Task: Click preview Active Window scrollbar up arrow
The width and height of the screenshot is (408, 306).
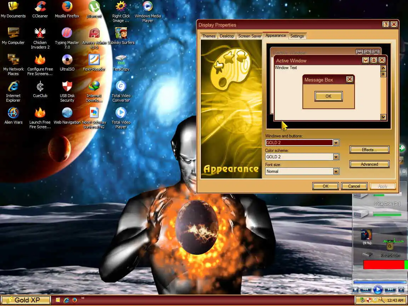Action: click(x=383, y=68)
